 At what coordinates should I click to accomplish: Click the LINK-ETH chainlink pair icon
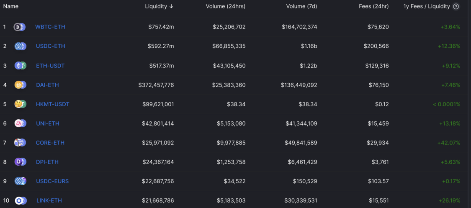pos(21,200)
